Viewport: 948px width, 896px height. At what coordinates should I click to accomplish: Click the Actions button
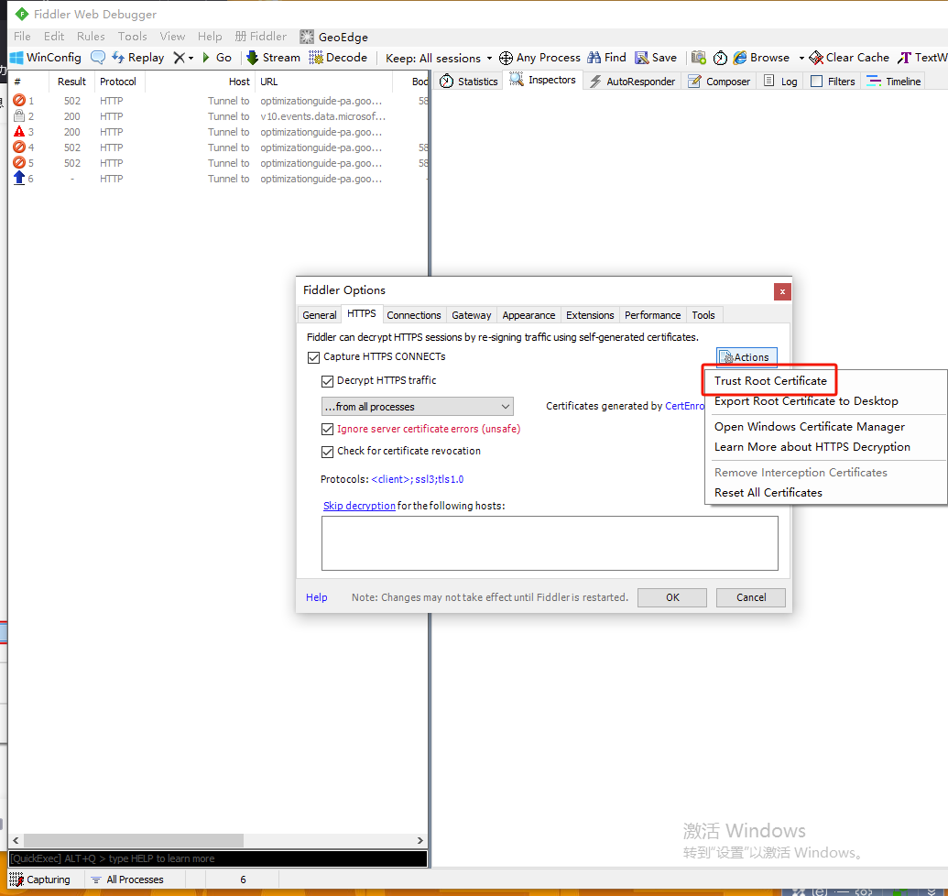coord(746,357)
